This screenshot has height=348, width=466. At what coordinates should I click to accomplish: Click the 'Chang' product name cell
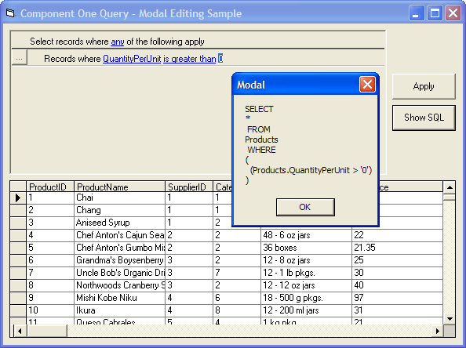pyautogui.click(x=119, y=210)
